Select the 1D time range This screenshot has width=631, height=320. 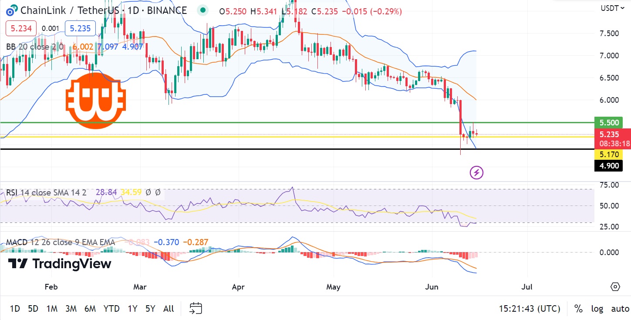(15, 309)
